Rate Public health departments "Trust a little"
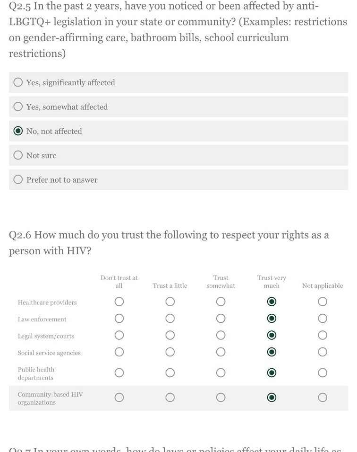The width and height of the screenshot is (357, 452). click(170, 372)
